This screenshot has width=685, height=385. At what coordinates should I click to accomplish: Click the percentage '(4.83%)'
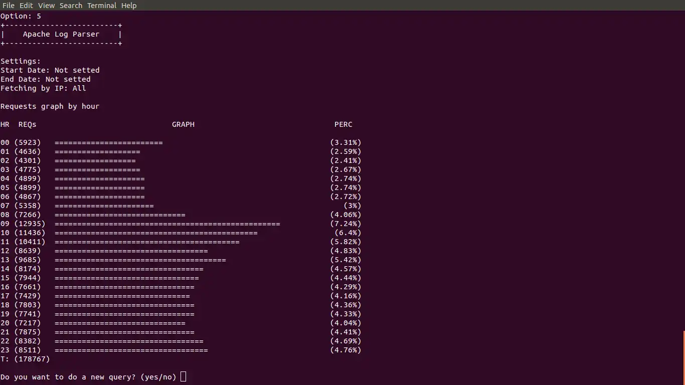click(x=346, y=251)
